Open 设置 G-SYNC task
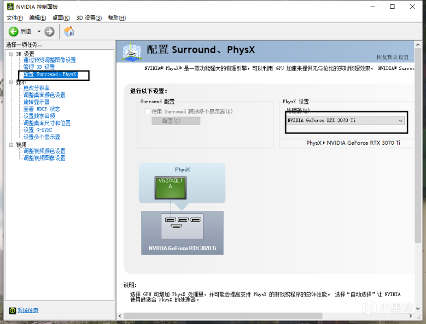Screen dimensions: 426x324 coord(38,130)
